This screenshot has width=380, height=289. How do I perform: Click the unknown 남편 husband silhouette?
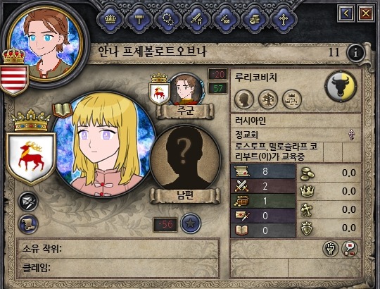click(185, 158)
